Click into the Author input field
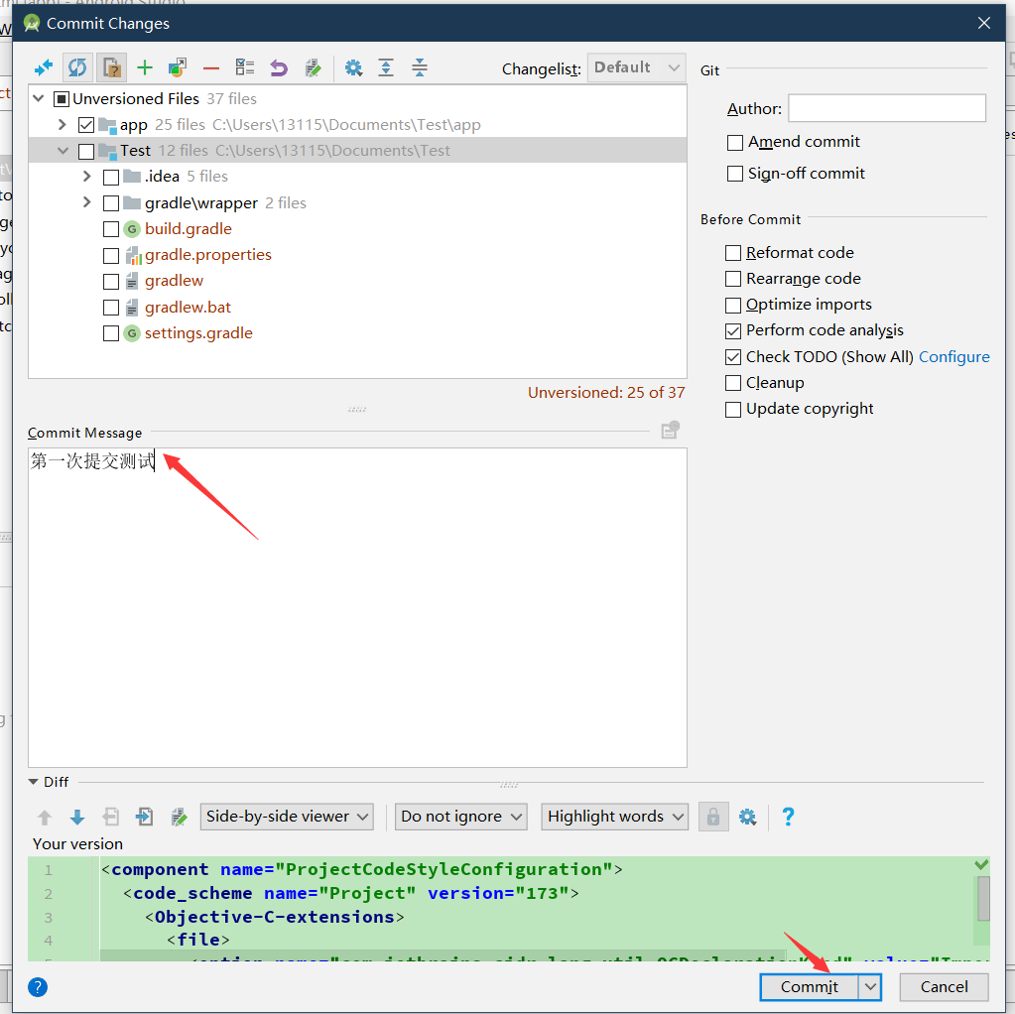The width and height of the screenshot is (1015, 1014). (x=887, y=108)
